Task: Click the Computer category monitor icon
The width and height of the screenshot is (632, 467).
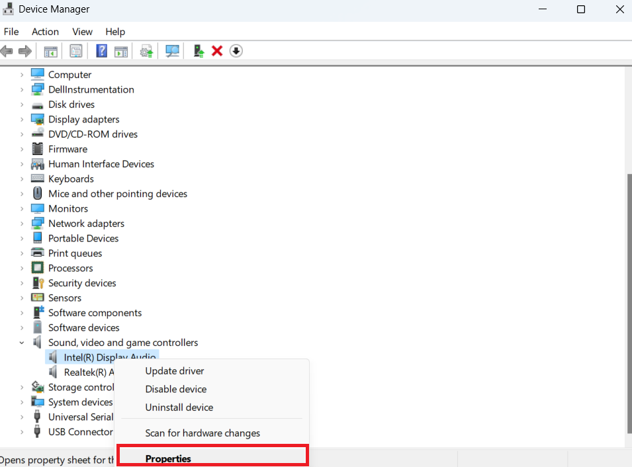Action: 38,74
